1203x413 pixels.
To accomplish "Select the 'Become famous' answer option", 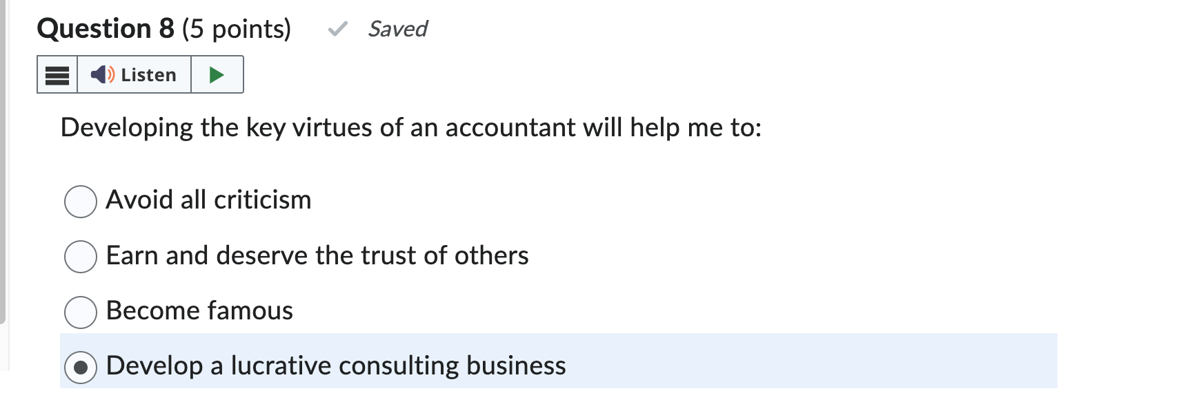I will [x=80, y=311].
